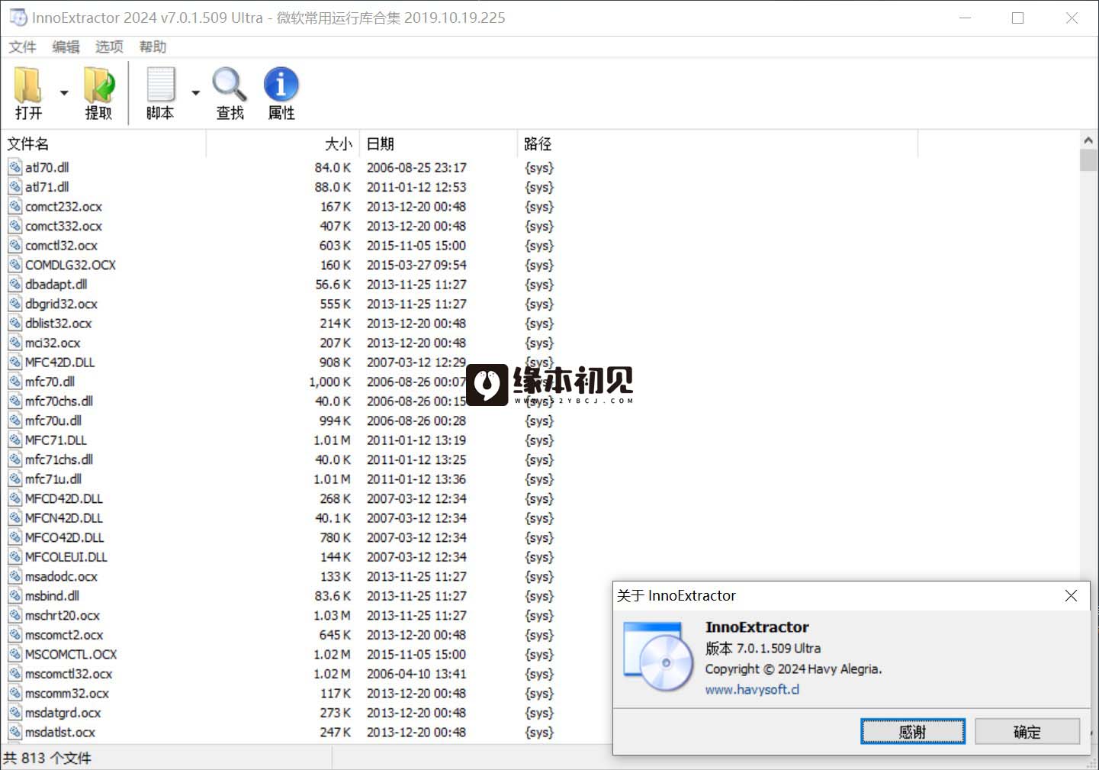Click the mscomctl32.ocx file name

[69, 674]
